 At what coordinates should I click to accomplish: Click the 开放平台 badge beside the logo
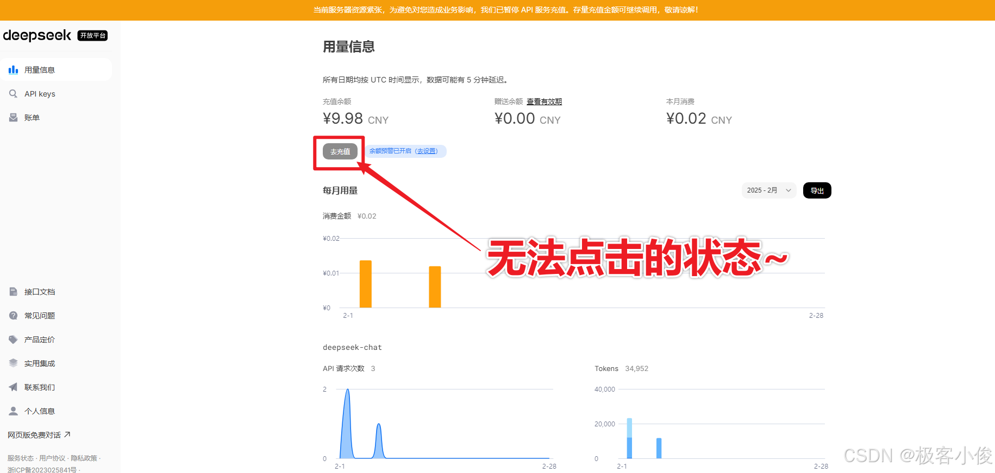pos(92,36)
